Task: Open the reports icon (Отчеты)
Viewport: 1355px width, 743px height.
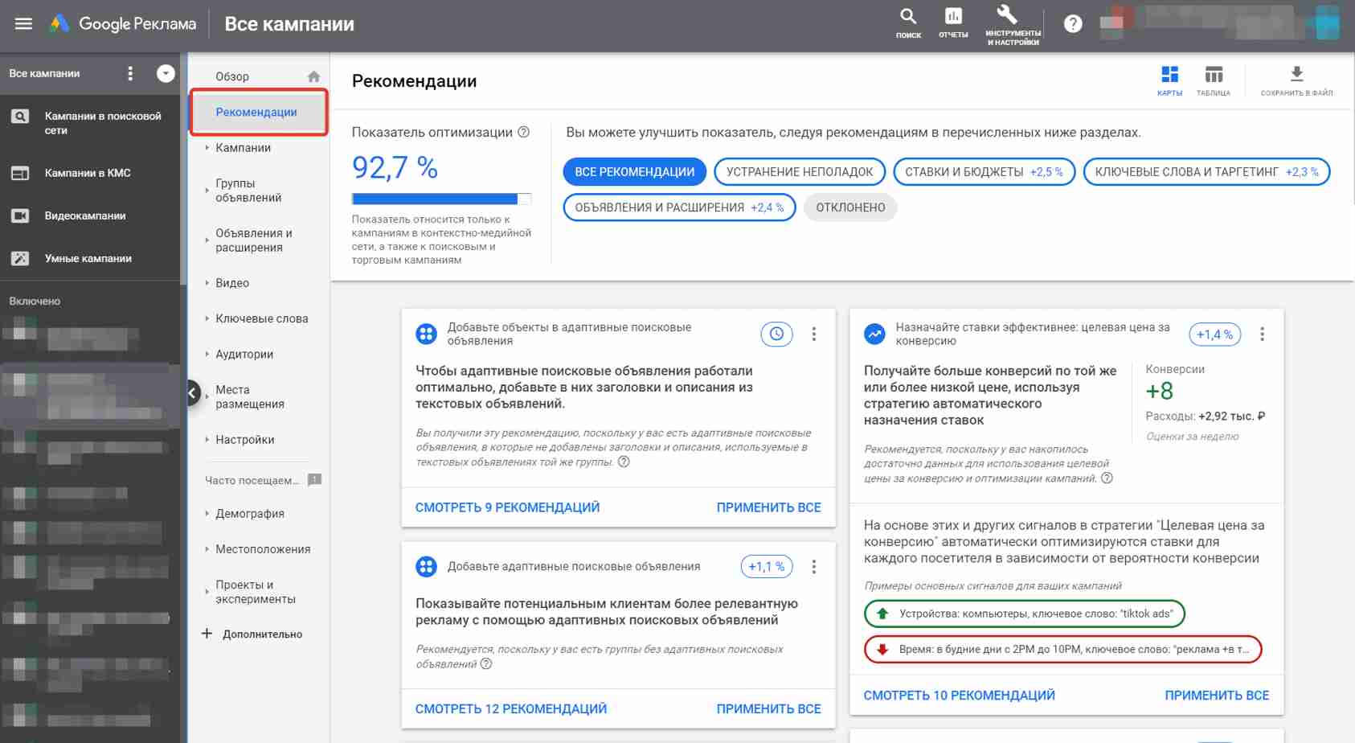Action: point(953,23)
